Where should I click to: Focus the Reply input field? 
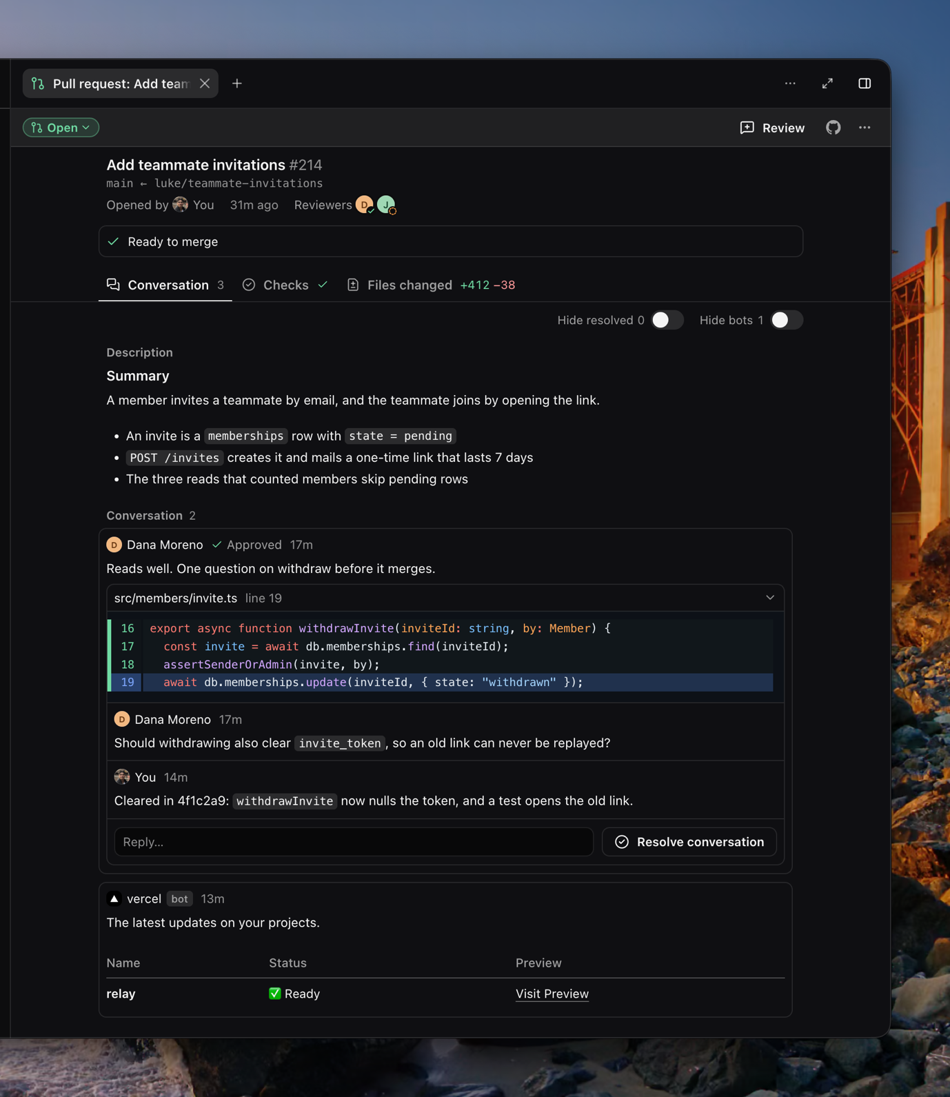click(x=354, y=842)
